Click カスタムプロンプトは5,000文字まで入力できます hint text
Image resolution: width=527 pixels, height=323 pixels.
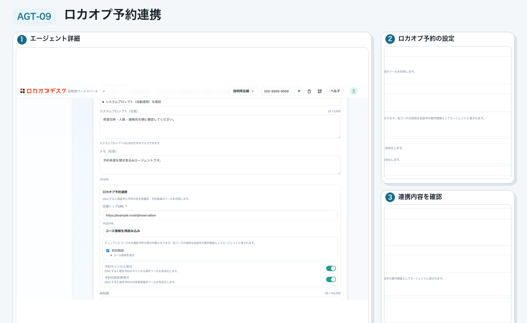click(x=130, y=143)
